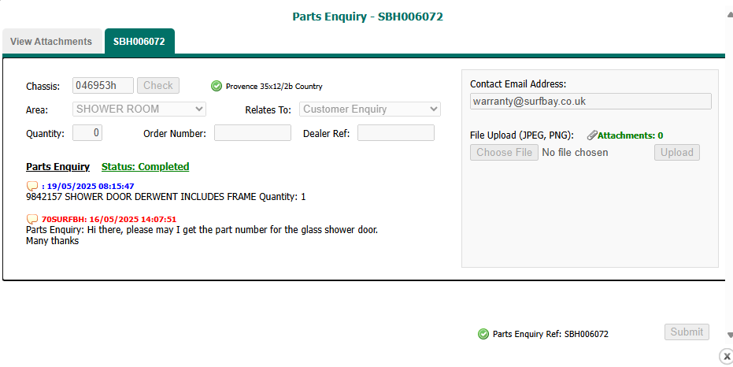
Task: Click the Dealer Ref text box
Action: point(395,133)
